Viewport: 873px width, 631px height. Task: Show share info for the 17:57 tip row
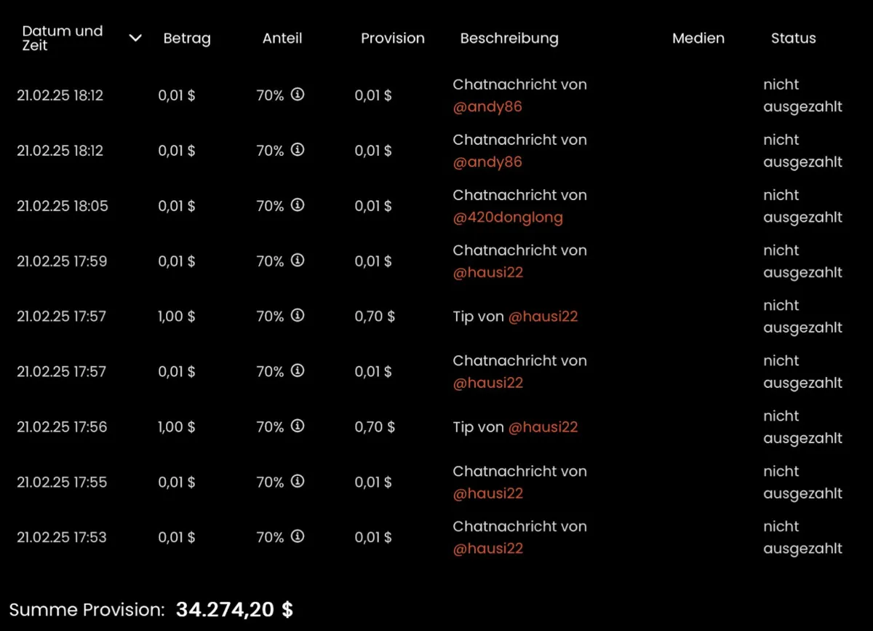tap(297, 315)
